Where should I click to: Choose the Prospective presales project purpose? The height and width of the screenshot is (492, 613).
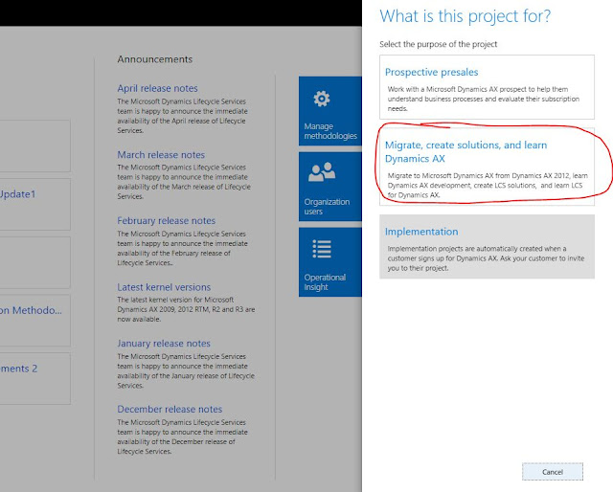pos(487,87)
